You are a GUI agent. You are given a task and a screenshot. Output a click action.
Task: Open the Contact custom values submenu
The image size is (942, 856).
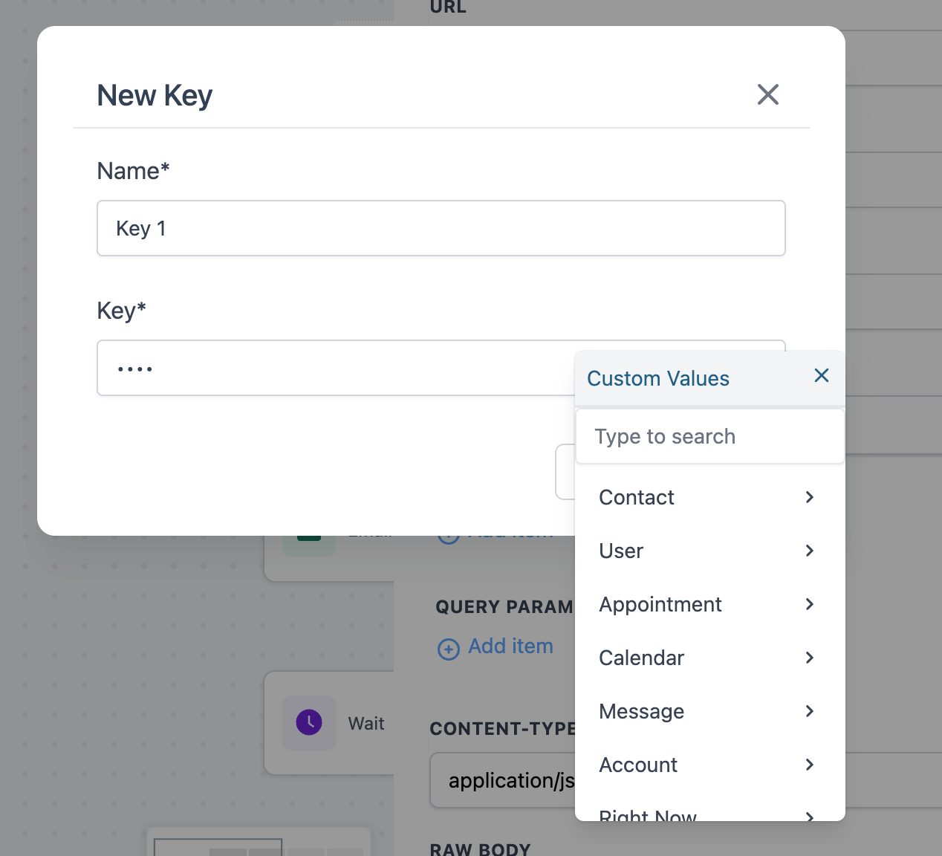pyautogui.click(x=637, y=497)
